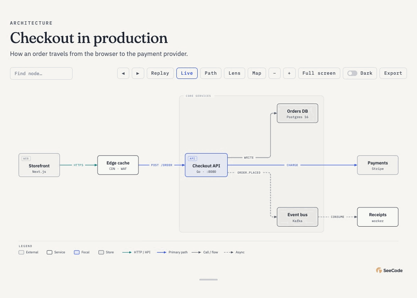Click the SeeCode logo
417x298 pixels.
(x=389, y=270)
